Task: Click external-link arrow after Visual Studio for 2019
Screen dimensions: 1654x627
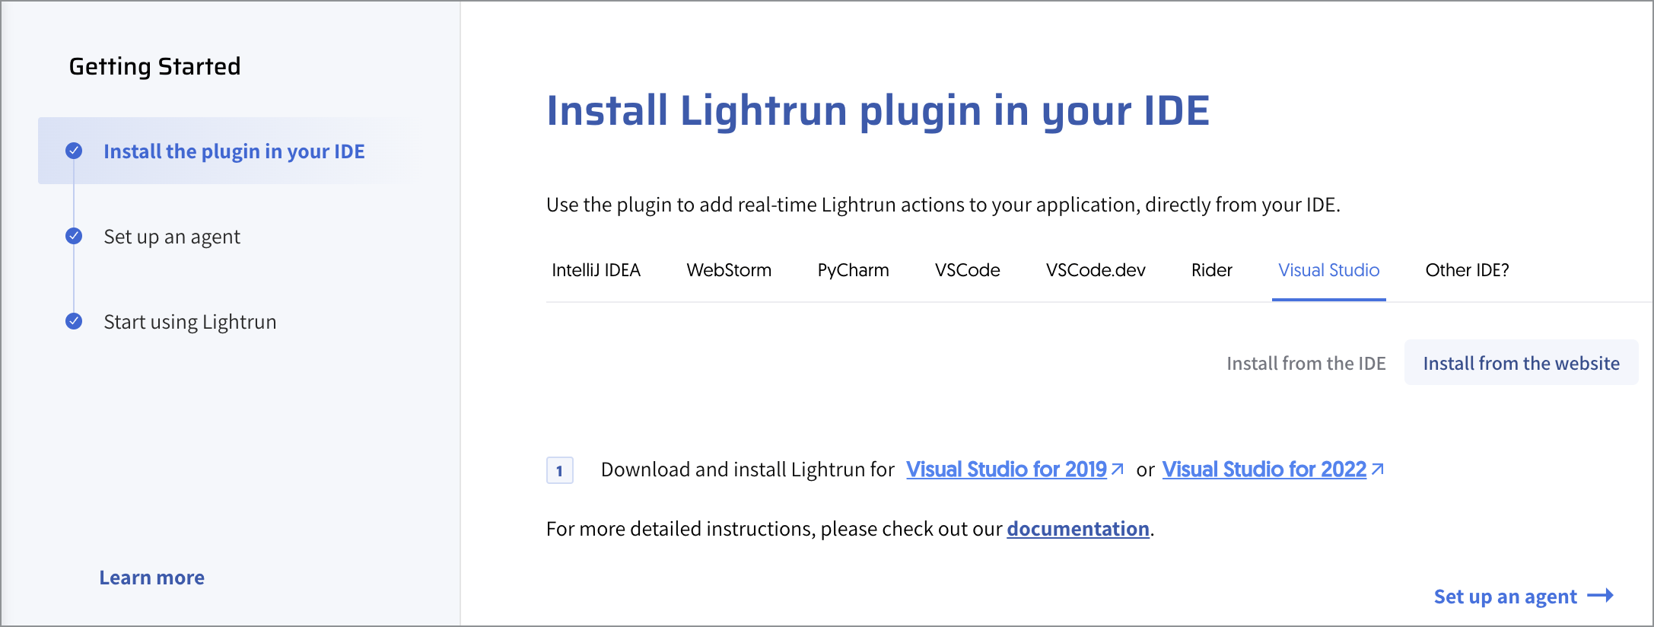Action: pos(1118,469)
